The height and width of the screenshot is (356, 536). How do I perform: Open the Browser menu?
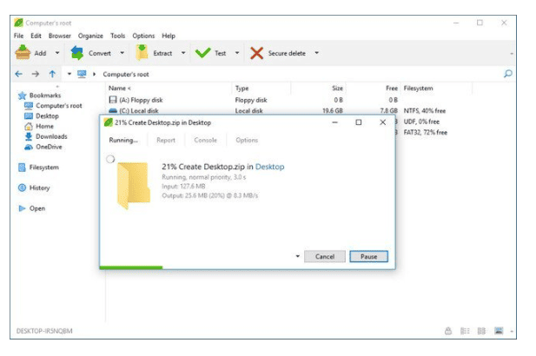pyautogui.click(x=59, y=36)
